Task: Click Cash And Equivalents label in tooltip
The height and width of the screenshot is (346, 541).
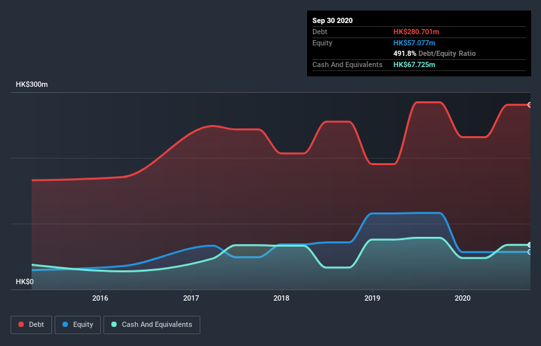Action: (347, 64)
